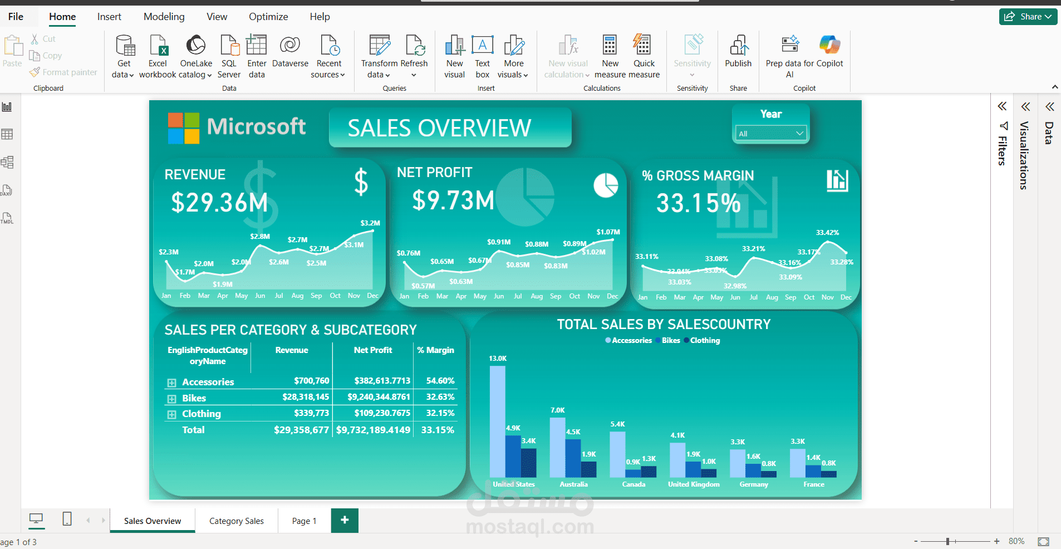This screenshot has width=1061, height=549.
Task: Collapse the ribbon chevron
Action: click(1054, 87)
